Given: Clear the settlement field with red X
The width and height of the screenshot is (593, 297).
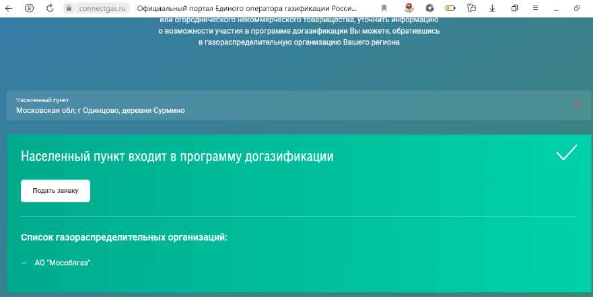Looking at the screenshot, I should 577,105.
